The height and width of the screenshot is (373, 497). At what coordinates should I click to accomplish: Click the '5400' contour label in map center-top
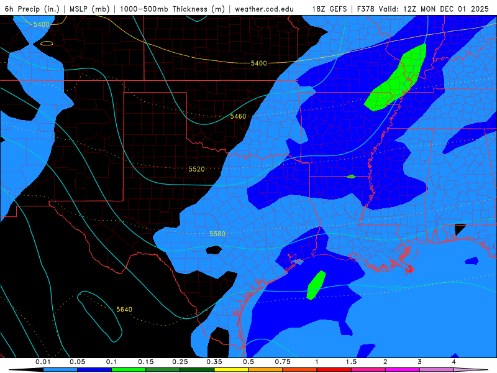coord(258,63)
